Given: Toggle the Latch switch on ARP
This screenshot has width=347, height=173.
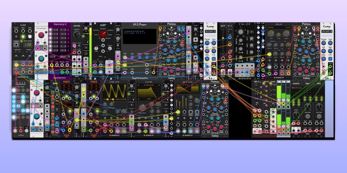Looking at the screenshot, I should 105,57.
